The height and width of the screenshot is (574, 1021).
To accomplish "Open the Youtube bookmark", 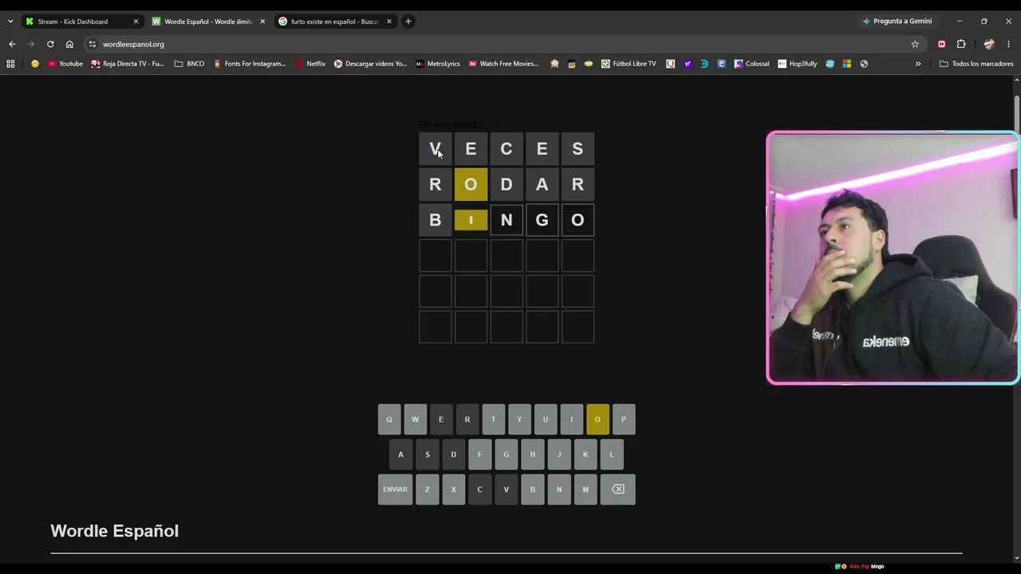I will [65, 64].
